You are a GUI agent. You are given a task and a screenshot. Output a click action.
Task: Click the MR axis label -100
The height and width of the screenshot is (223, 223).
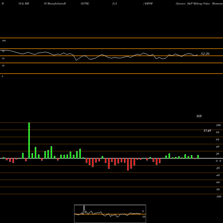(x=219, y=197)
